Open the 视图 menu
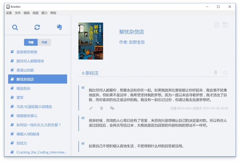This screenshot has height=162, width=240. coord(35,13)
